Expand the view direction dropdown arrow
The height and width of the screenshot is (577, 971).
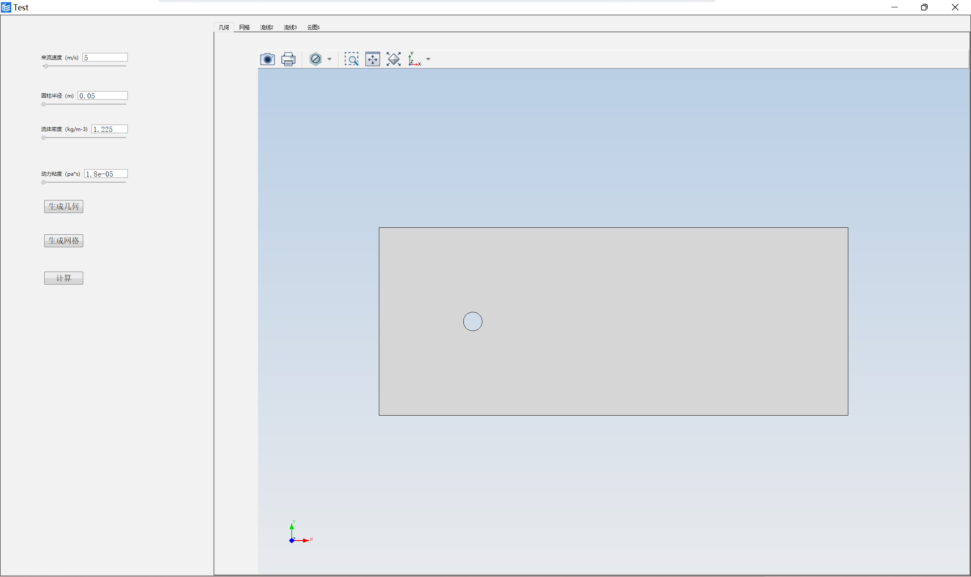pos(428,59)
